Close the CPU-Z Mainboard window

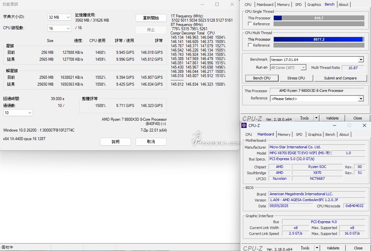[364, 125]
